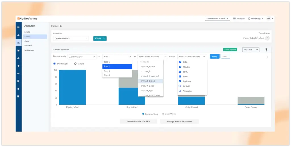Open the grid dashboard icon in left sidebar
The width and height of the screenshot is (291, 147).
click(18, 27)
